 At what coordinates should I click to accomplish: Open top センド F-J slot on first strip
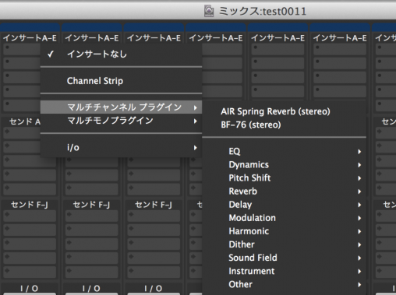tap(30, 216)
